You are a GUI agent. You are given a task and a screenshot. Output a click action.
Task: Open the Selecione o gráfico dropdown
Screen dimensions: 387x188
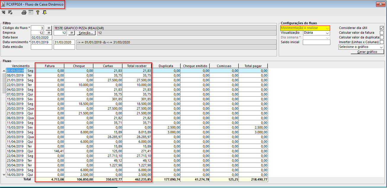[381, 47]
